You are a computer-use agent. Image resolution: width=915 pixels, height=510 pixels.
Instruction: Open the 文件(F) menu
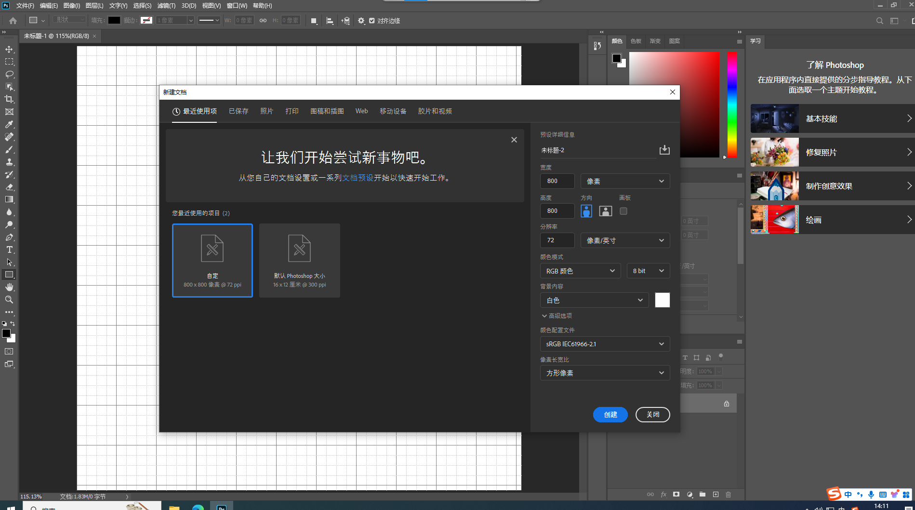click(25, 6)
